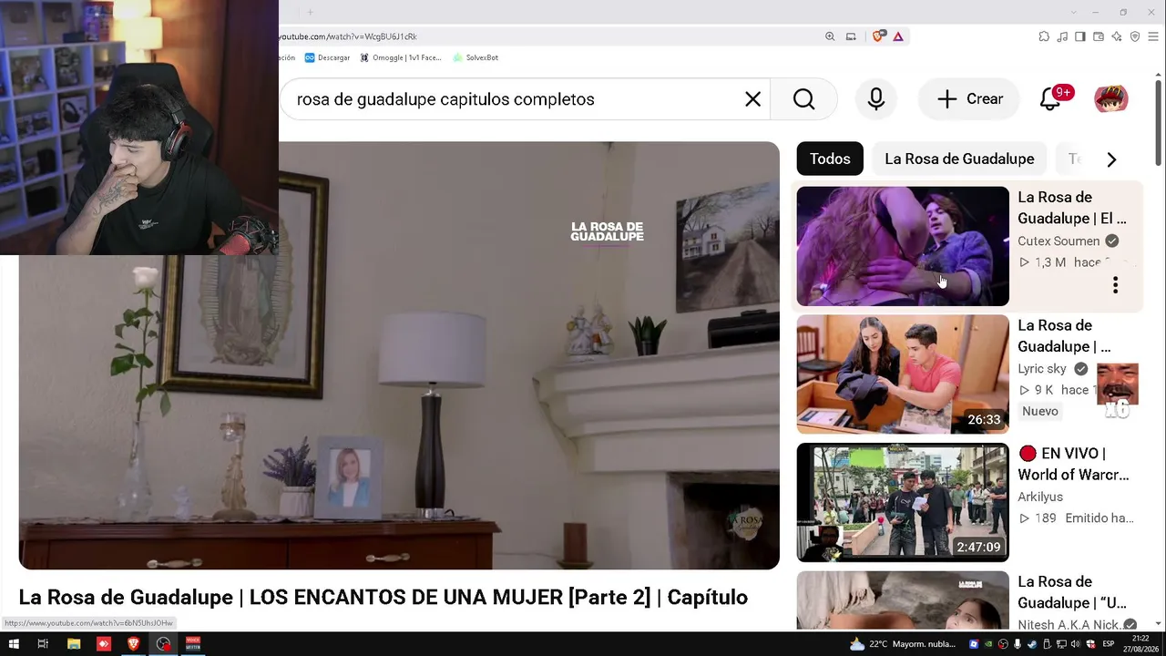This screenshot has width=1166, height=656.
Task: Open File Explorer from the taskbar
Action: (74, 644)
